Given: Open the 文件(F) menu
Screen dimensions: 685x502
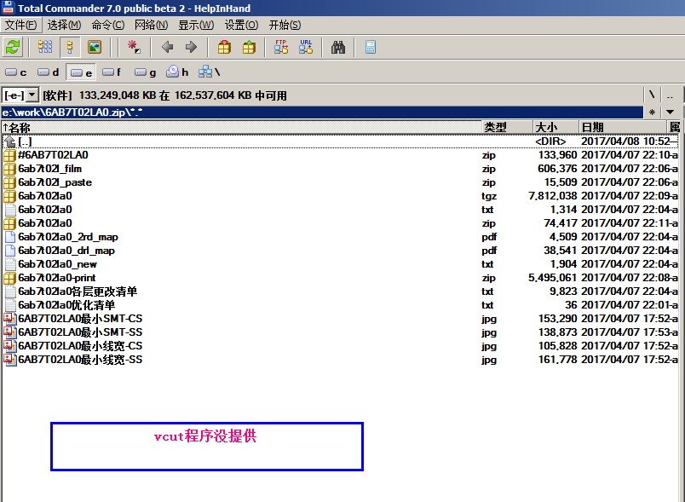Looking at the screenshot, I should point(21,25).
